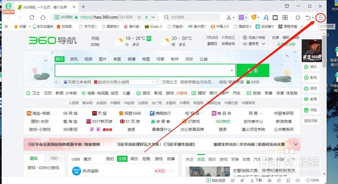338x184 pixels.
Task: Click the 360导航 logo
Action: [x=53, y=40]
